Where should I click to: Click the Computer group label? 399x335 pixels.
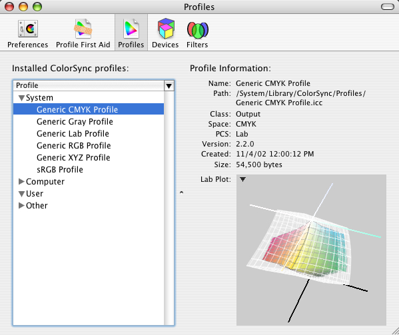45,182
